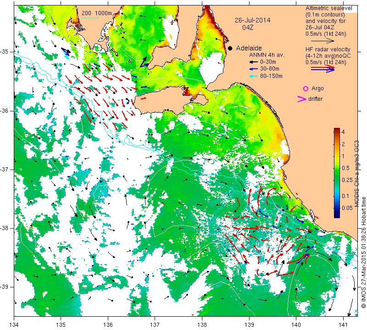Screen dimensions: 367x330
Task: Click the colorbar tick value '2'
Action: pyautogui.click(x=343, y=144)
